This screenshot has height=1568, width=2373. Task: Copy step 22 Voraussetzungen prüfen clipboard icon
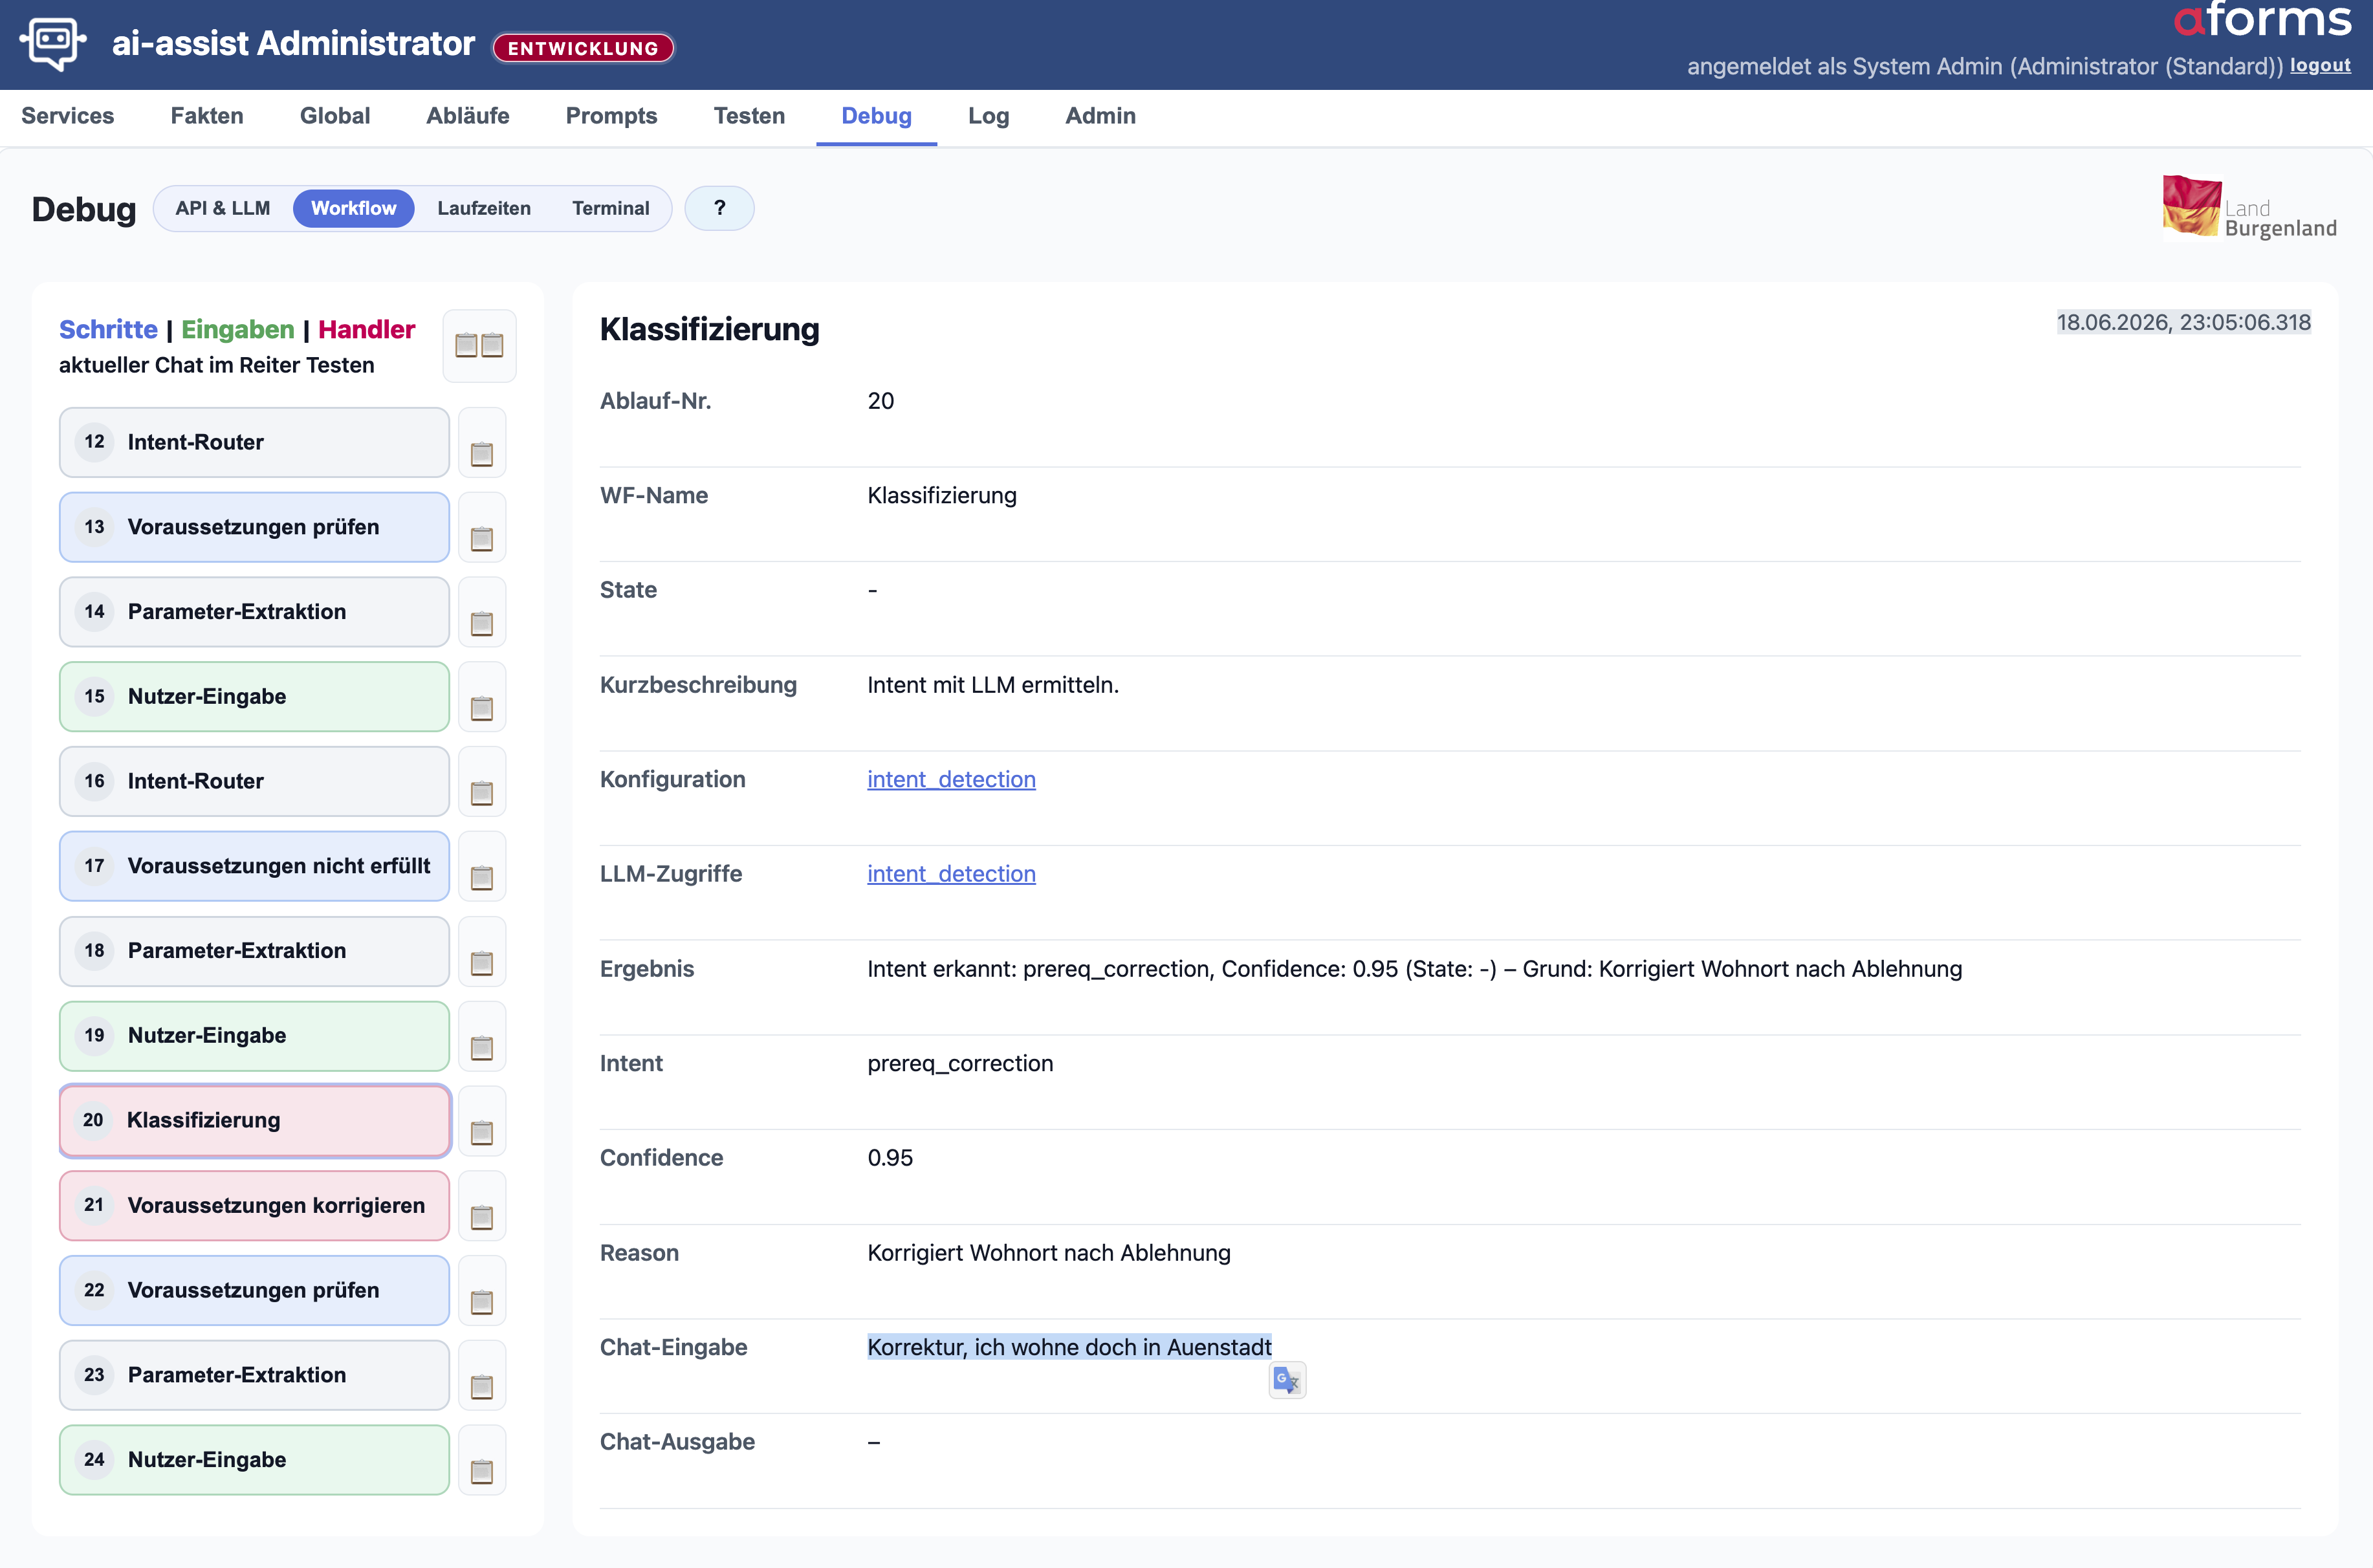(482, 1291)
